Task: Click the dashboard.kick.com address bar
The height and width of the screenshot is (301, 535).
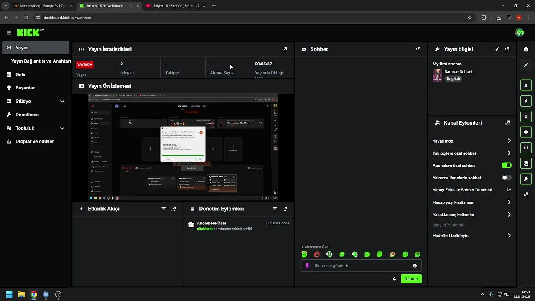Action: 250,18
